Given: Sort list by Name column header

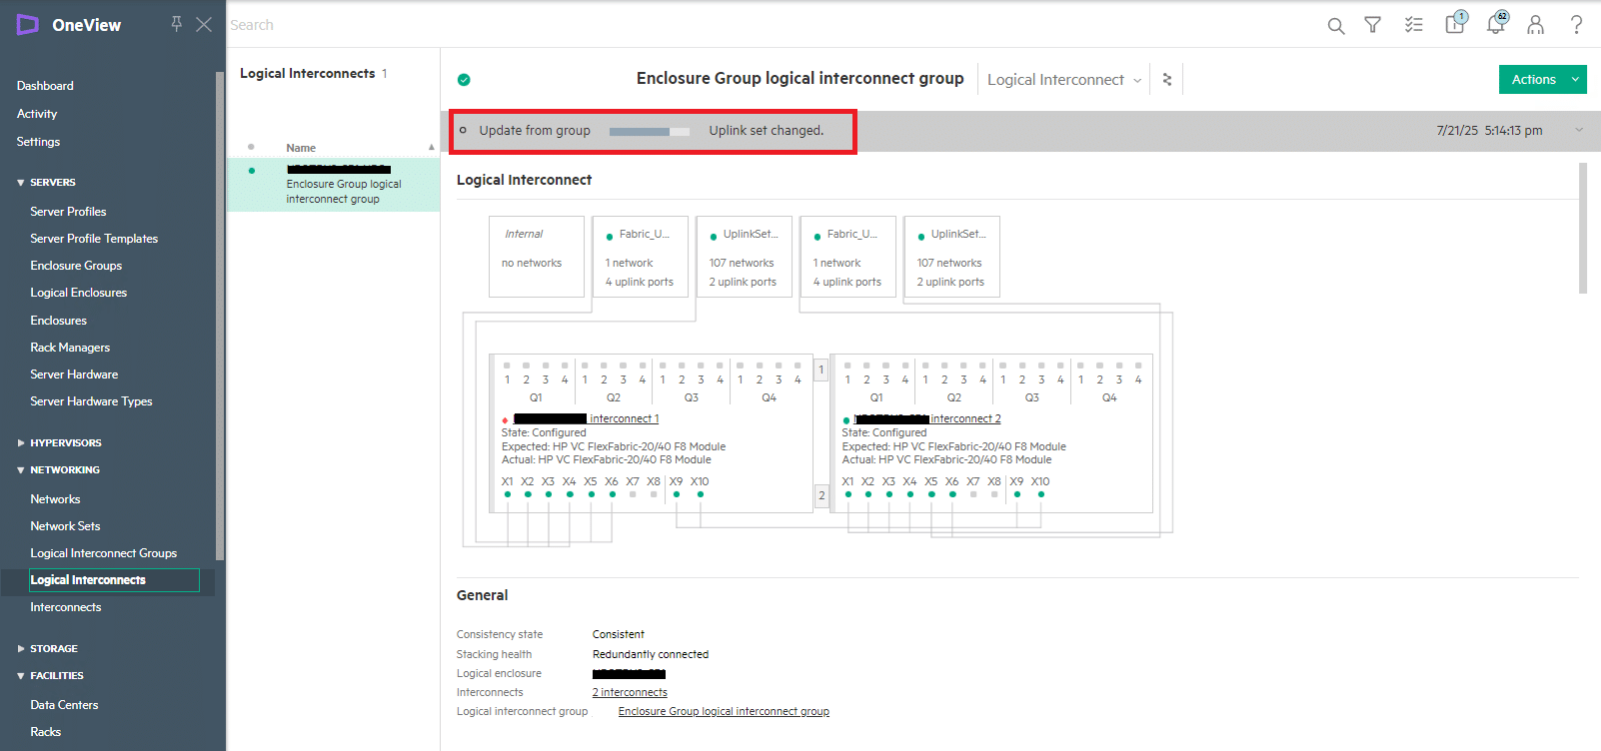Looking at the screenshot, I should tap(301, 148).
